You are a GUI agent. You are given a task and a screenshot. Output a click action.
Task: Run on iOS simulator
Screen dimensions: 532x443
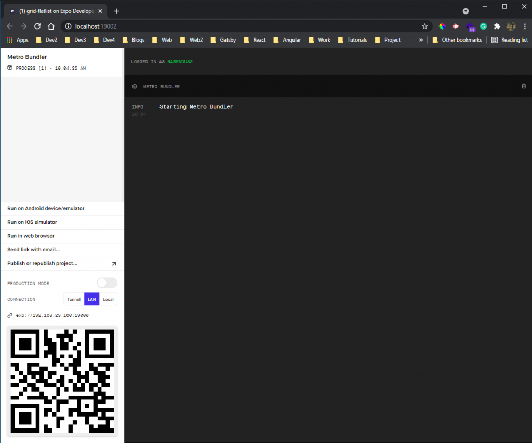point(62,222)
